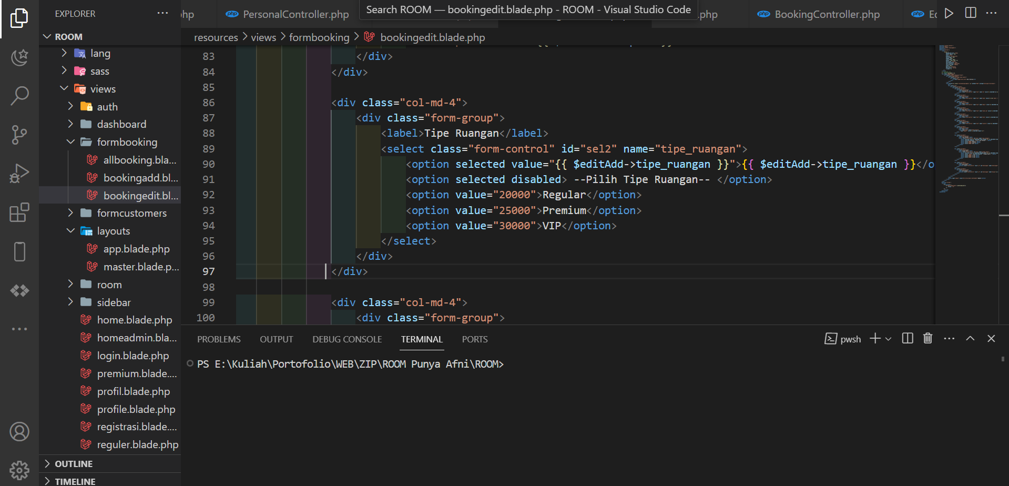Create a new terminal with plus icon
The width and height of the screenshot is (1009, 486).
point(875,339)
